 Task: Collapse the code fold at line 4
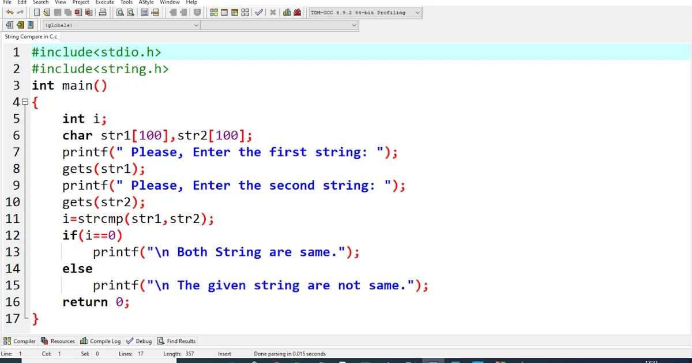(x=25, y=102)
